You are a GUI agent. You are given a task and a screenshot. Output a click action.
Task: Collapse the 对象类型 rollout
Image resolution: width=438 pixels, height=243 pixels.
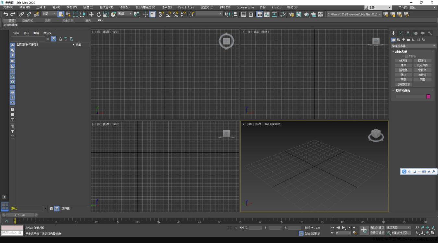pyautogui.click(x=401, y=52)
